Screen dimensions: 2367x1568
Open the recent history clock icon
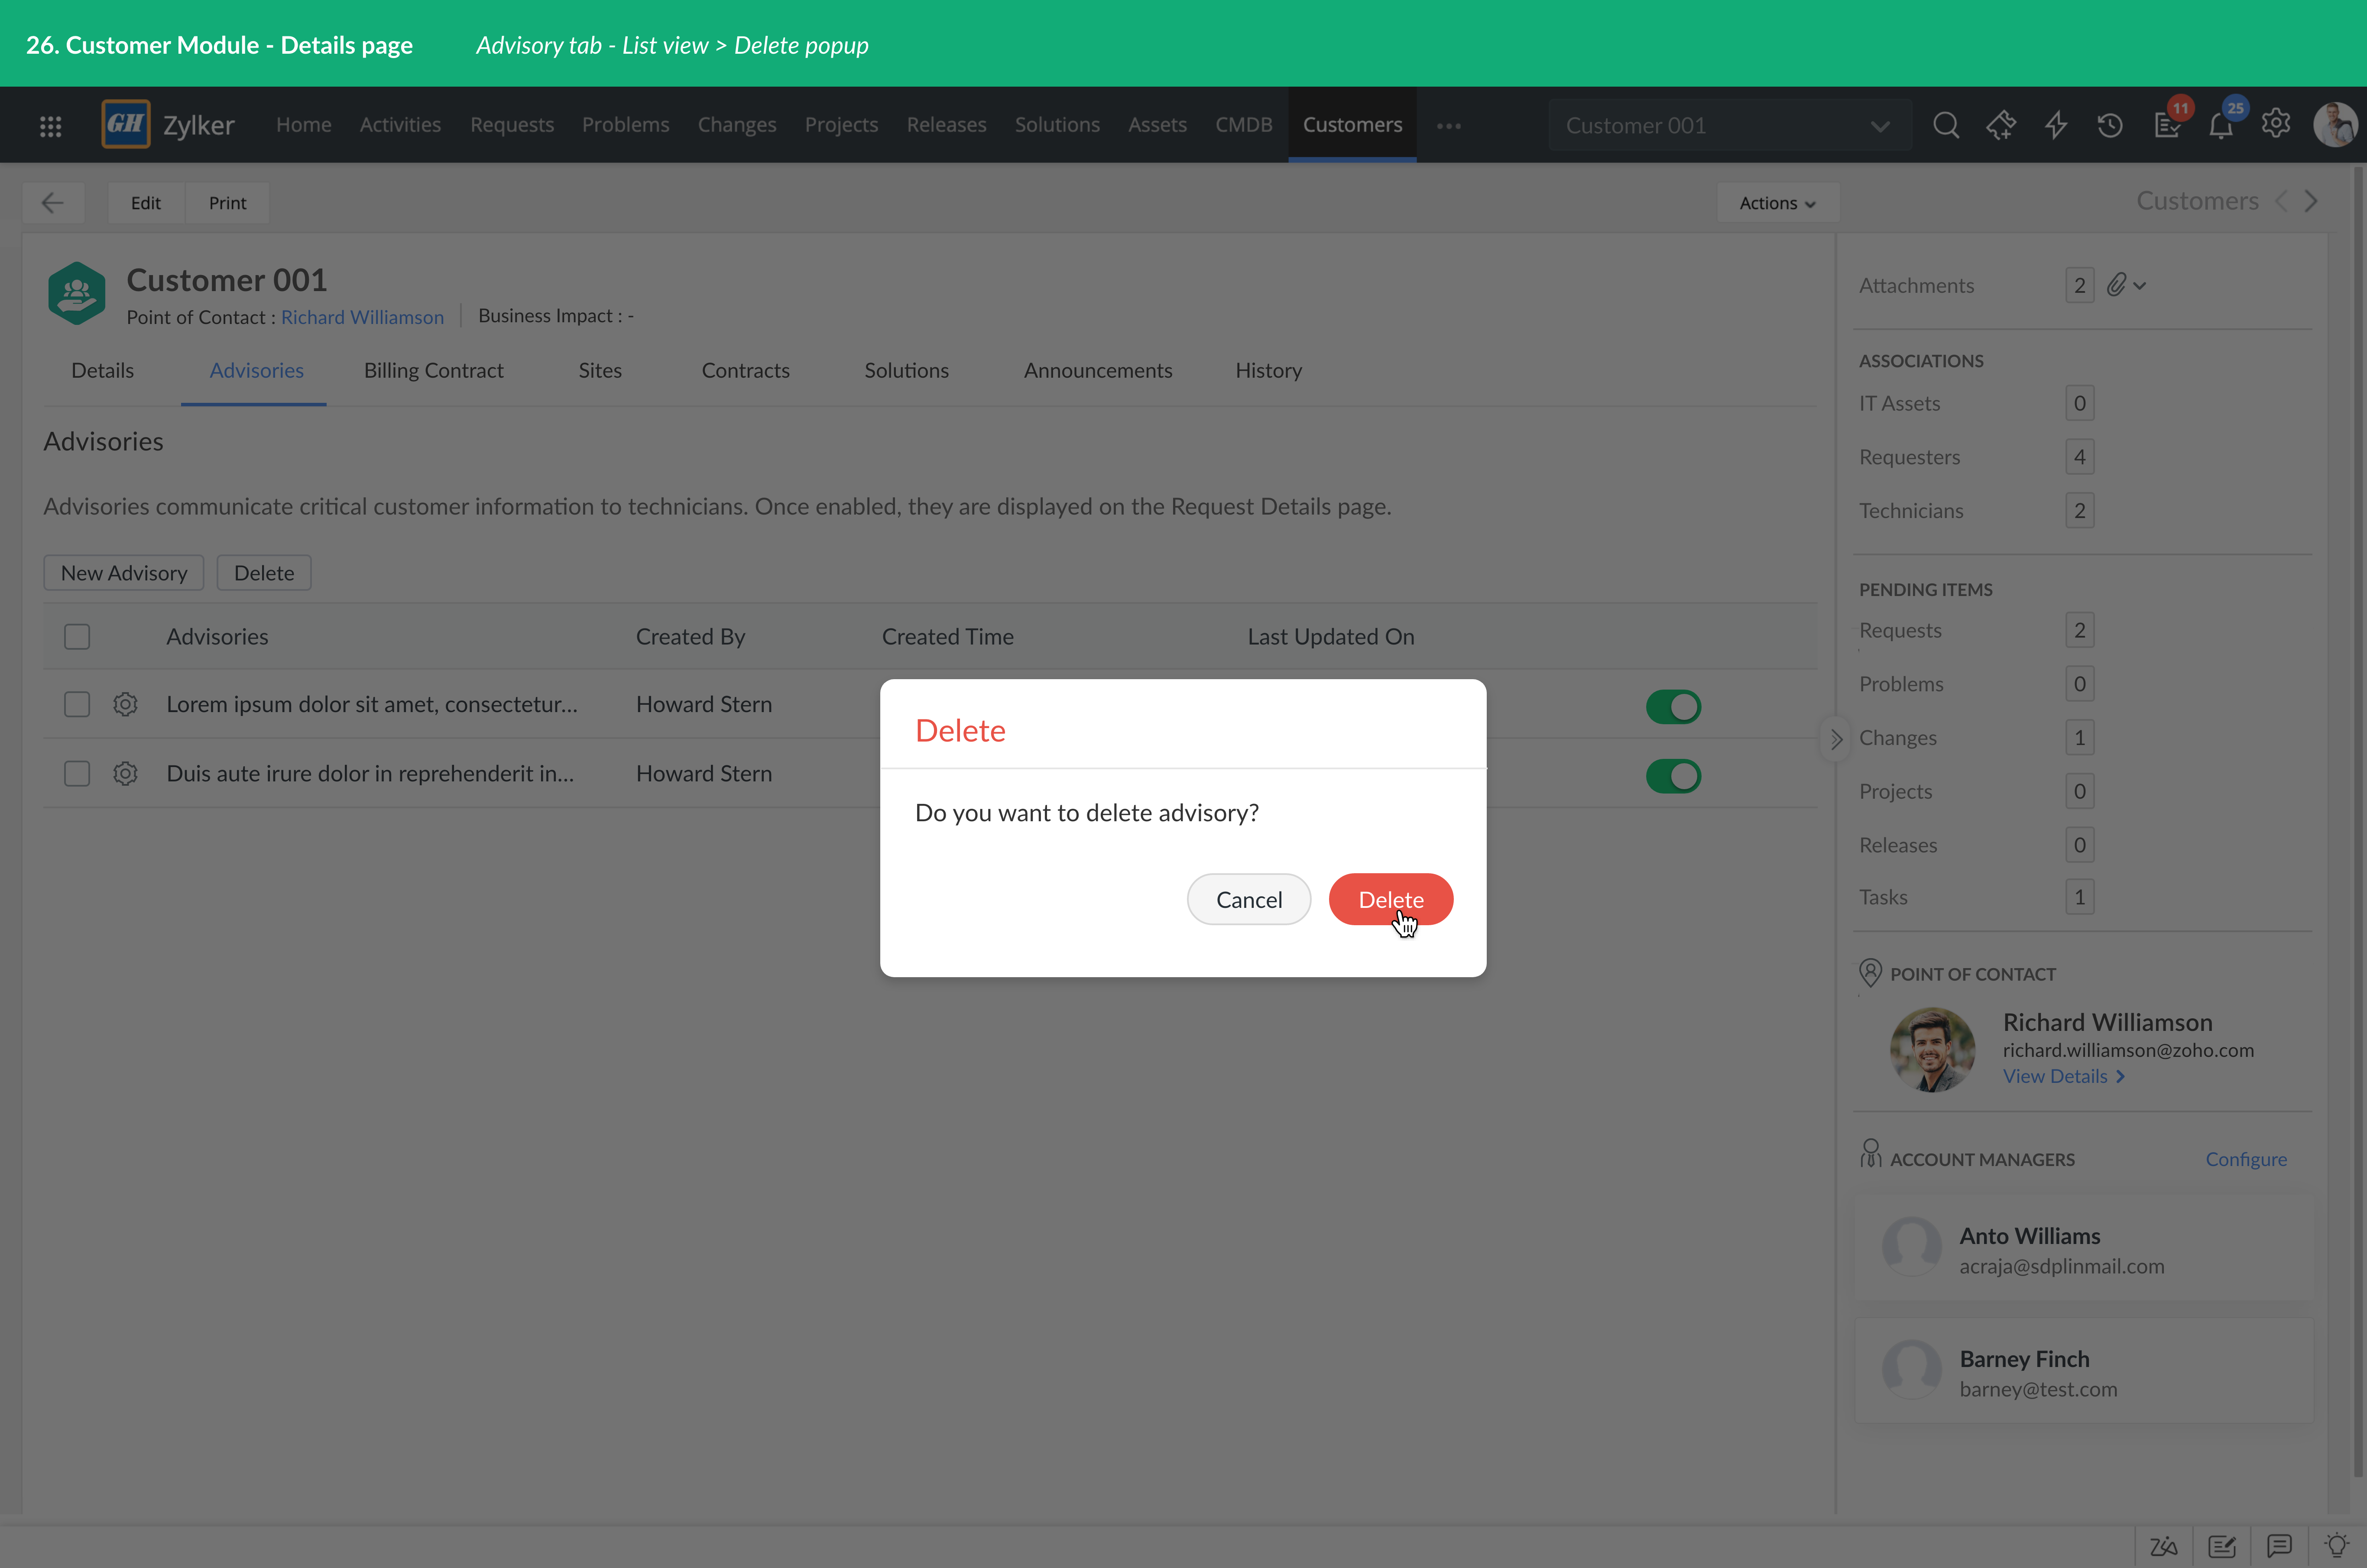pos(2110,125)
